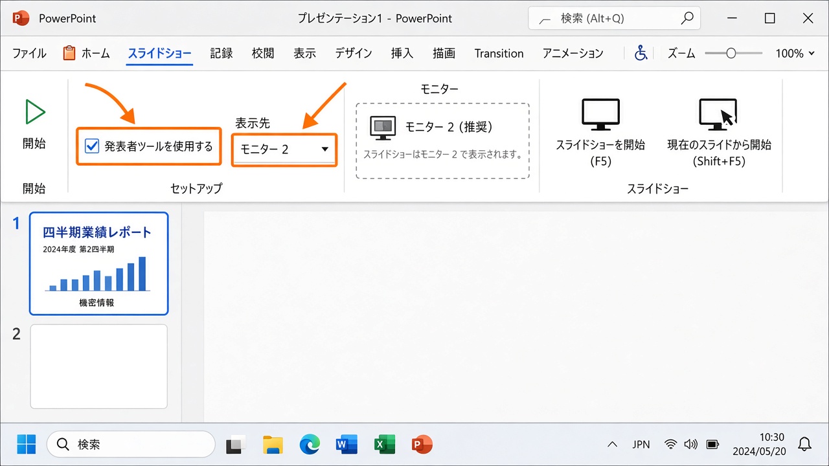Adjust the ズーム slider handle
This screenshot has width=829, height=466.
[x=731, y=54]
